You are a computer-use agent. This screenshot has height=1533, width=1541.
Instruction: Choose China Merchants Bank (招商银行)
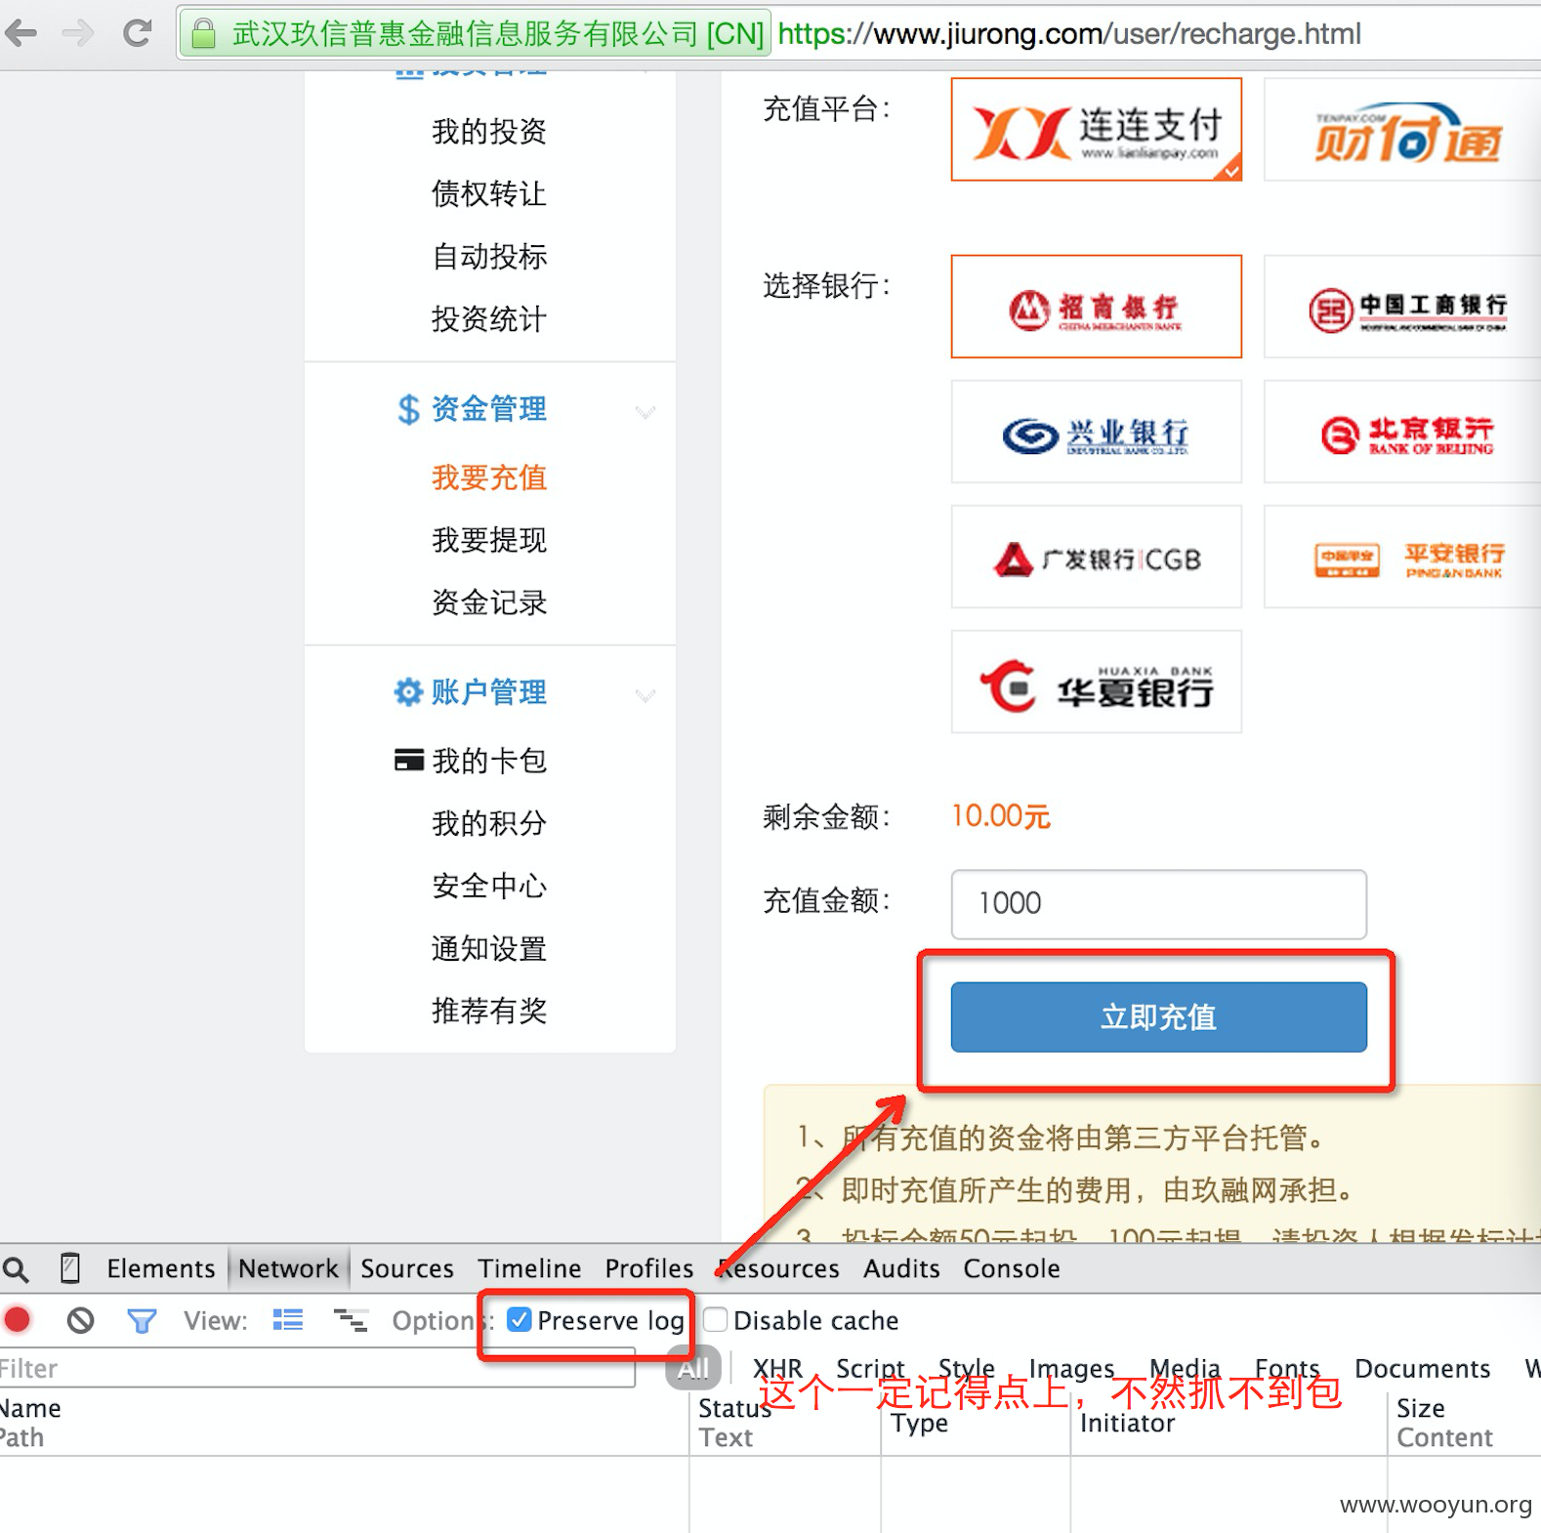[1097, 307]
